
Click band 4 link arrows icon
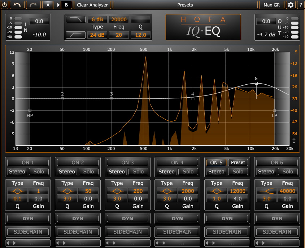click(x=160, y=243)
